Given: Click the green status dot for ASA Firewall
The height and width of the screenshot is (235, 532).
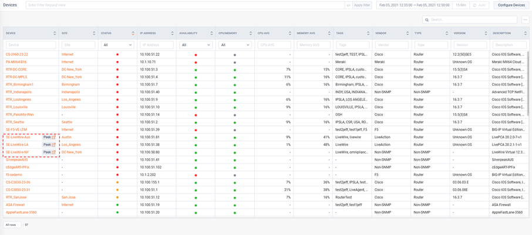Looking at the screenshot, I should click(117, 205).
